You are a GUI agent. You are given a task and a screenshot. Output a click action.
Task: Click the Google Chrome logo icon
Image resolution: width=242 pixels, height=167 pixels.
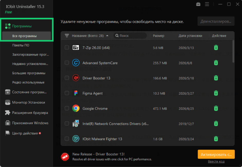tap(76, 108)
